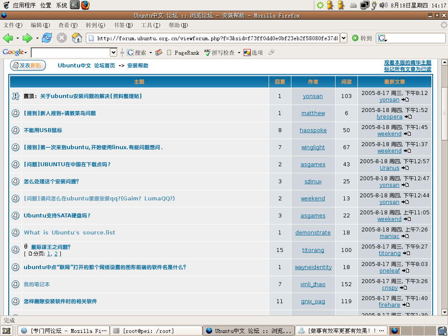Jump to latest post by Uranus
This screenshot has height=336, width=448.
[405, 168]
